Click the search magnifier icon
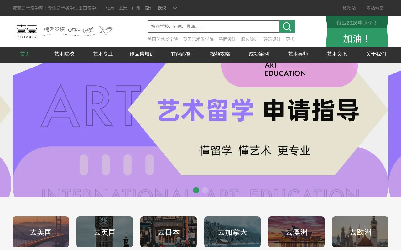401x250 pixels. pyautogui.click(x=287, y=27)
